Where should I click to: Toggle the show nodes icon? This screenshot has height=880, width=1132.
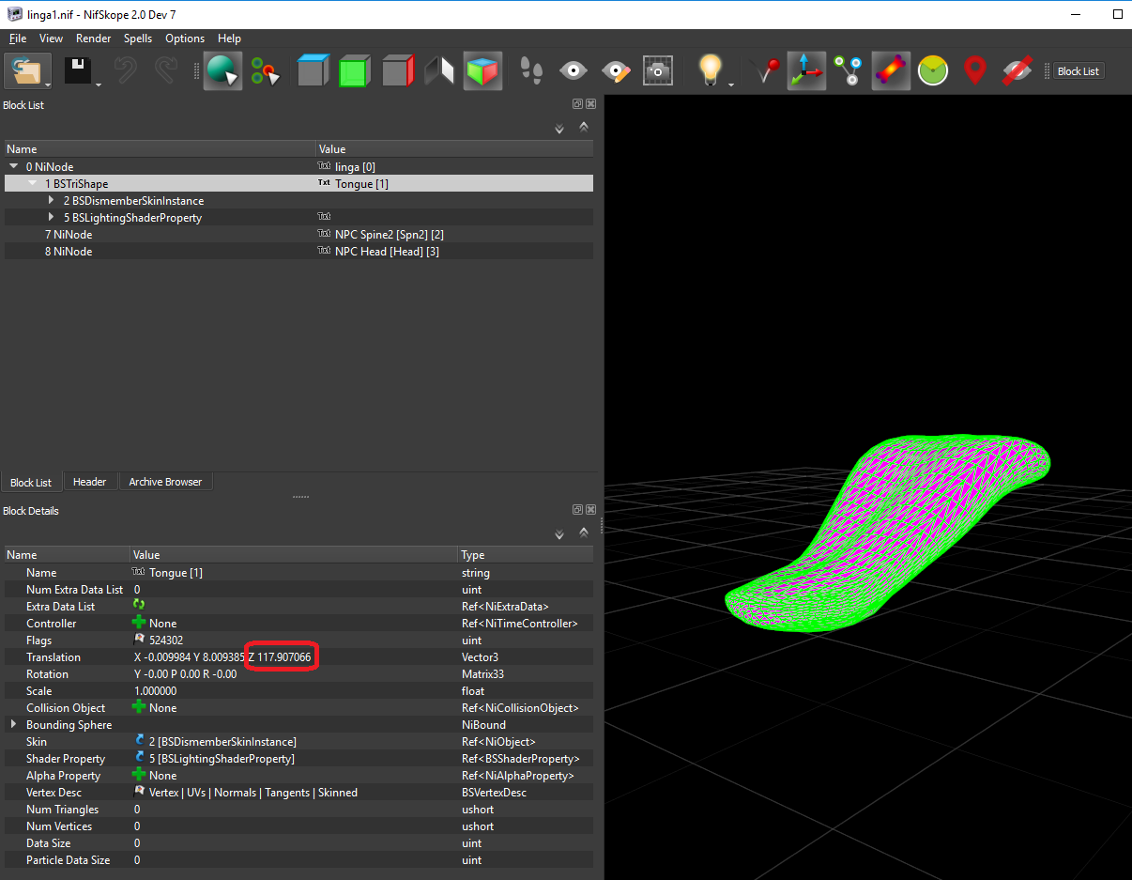(x=849, y=71)
